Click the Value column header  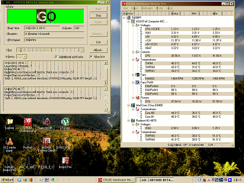click(x=179, y=13)
